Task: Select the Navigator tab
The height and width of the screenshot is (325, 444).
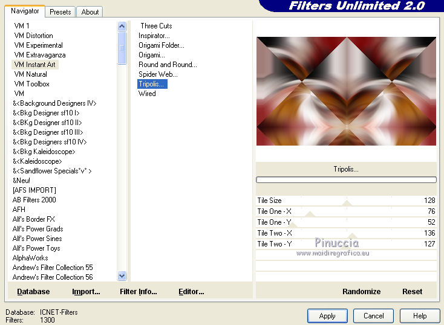Action: tap(25, 11)
